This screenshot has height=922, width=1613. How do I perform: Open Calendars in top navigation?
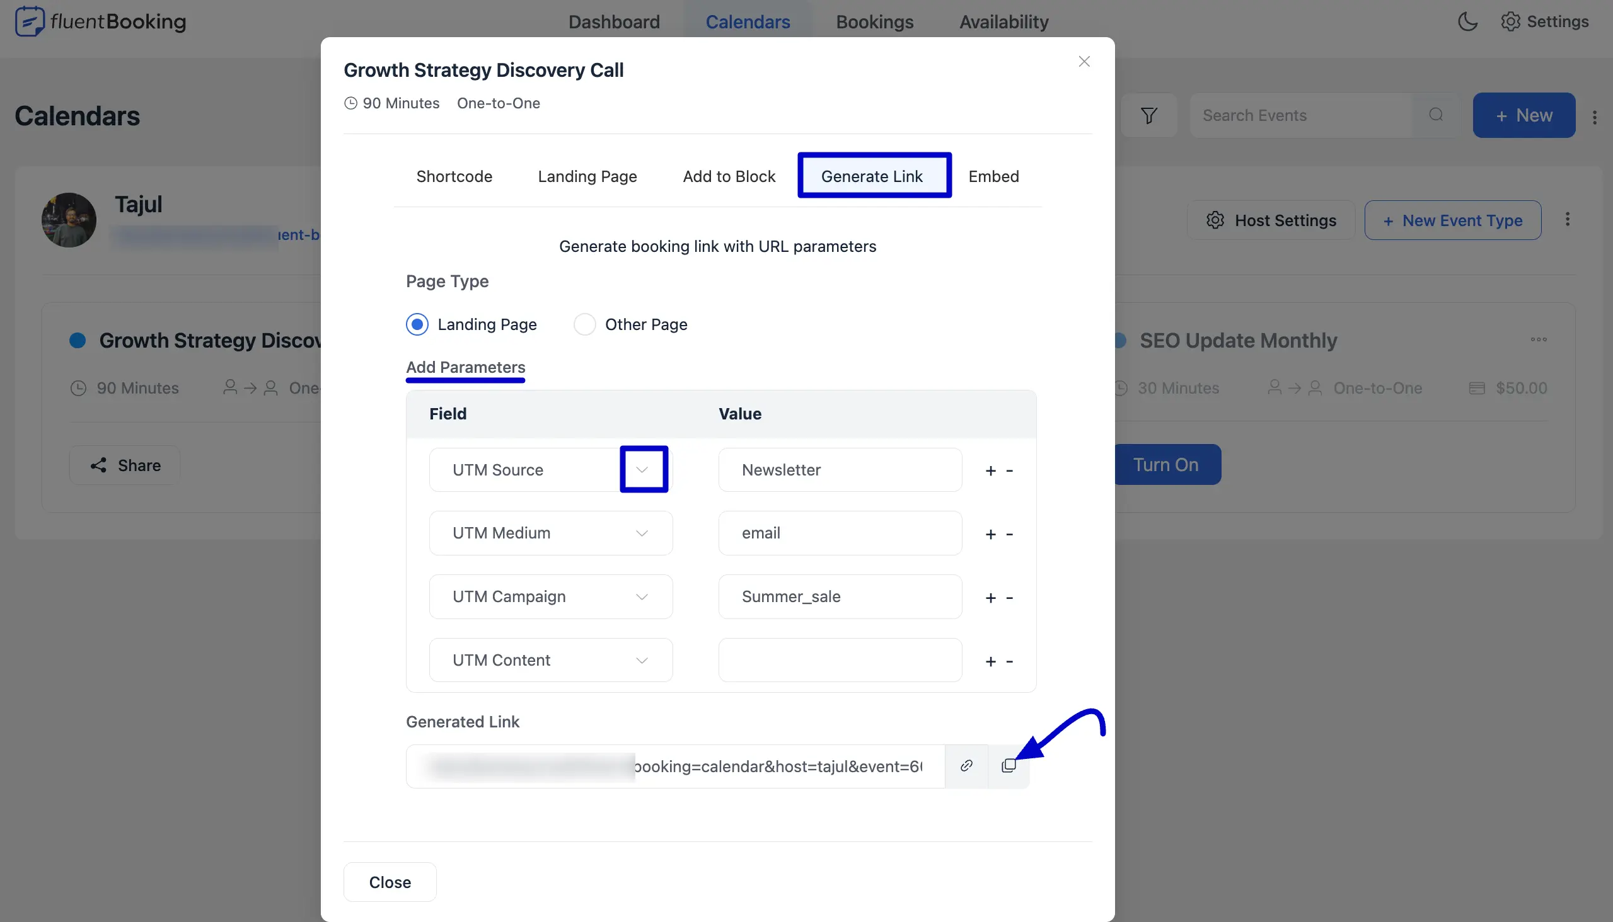(x=747, y=21)
